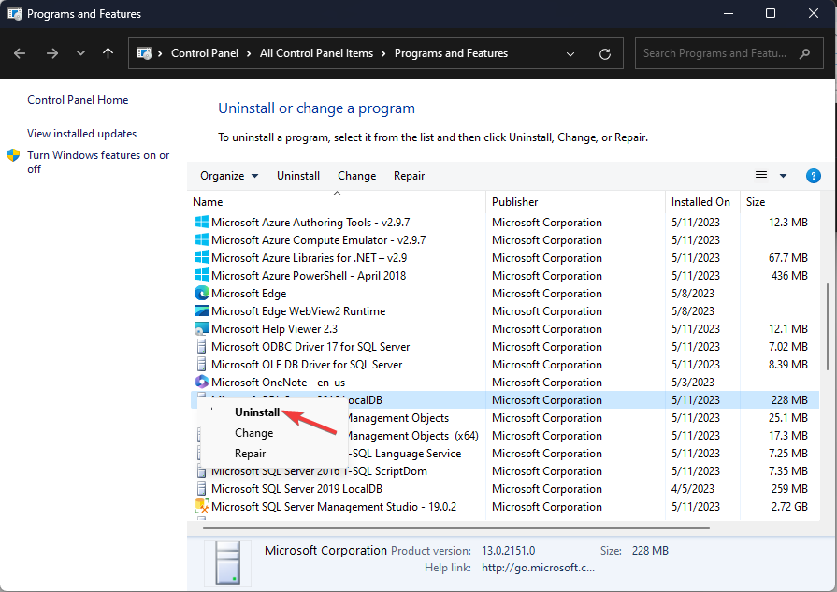837x592 pixels.
Task: Click the Microsoft Edge browser icon
Action: 201,293
